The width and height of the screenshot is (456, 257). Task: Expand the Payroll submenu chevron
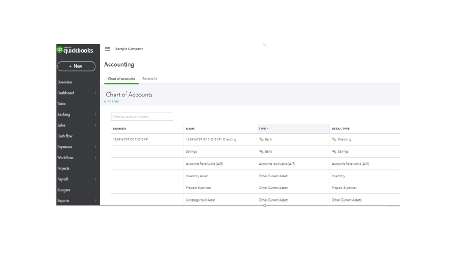click(95, 179)
